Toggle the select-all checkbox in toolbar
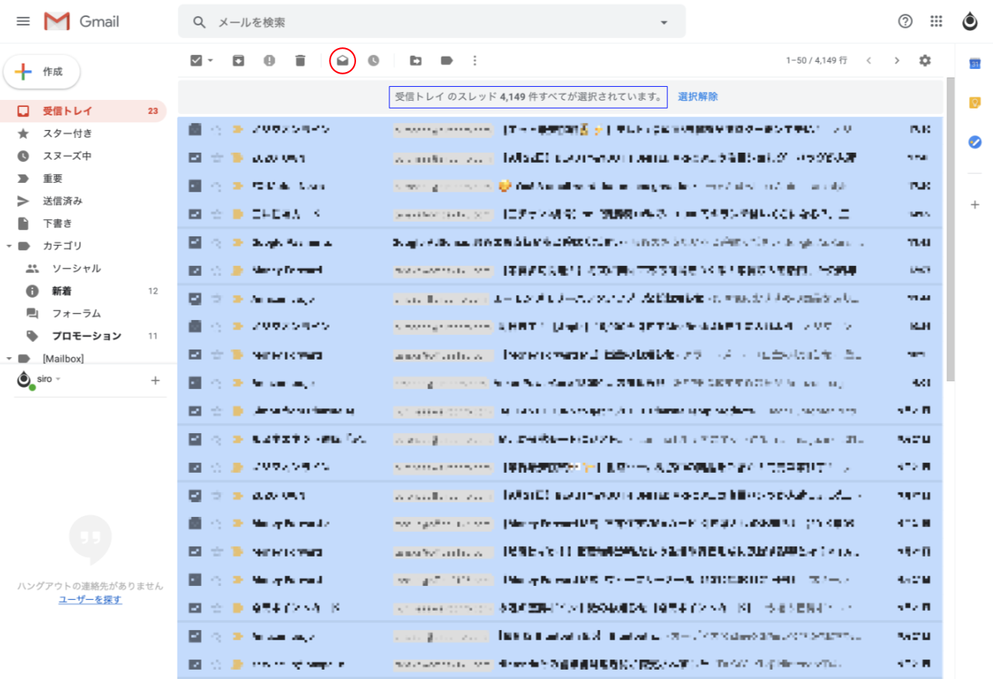 click(x=196, y=60)
